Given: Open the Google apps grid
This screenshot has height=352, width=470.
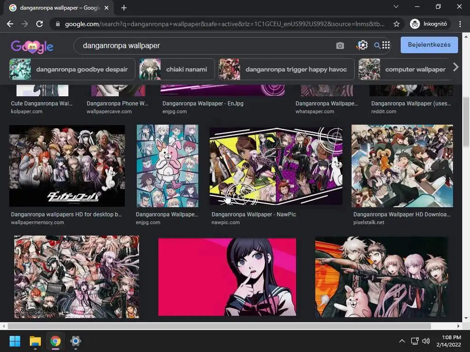Looking at the screenshot, I should [386, 45].
